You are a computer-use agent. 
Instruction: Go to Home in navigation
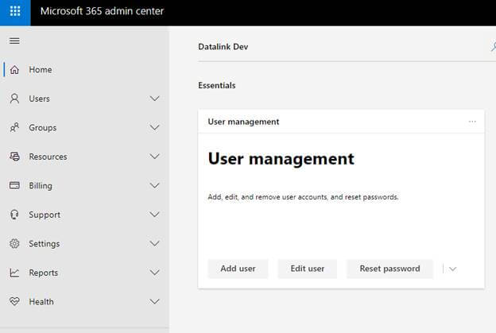(84, 70)
